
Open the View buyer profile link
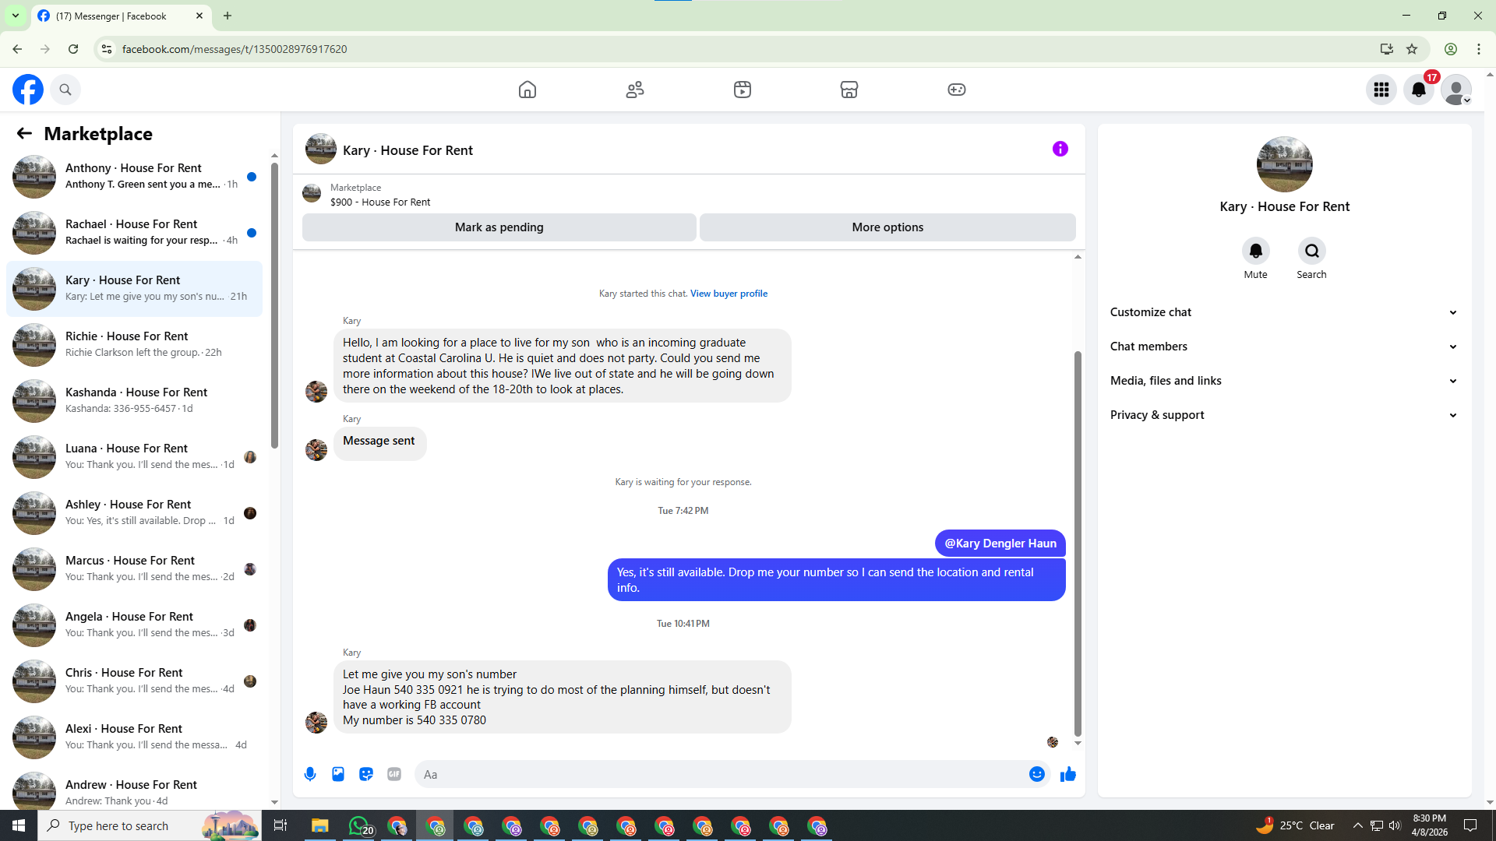tap(729, 294)
